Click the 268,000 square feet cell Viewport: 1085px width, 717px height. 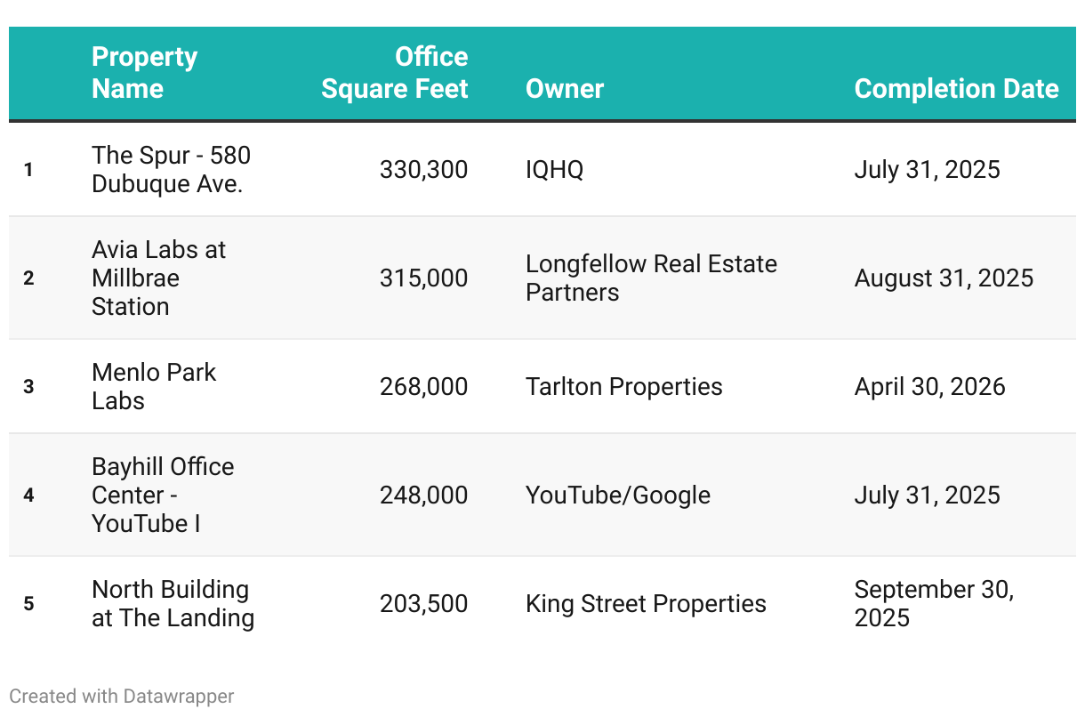423,386
